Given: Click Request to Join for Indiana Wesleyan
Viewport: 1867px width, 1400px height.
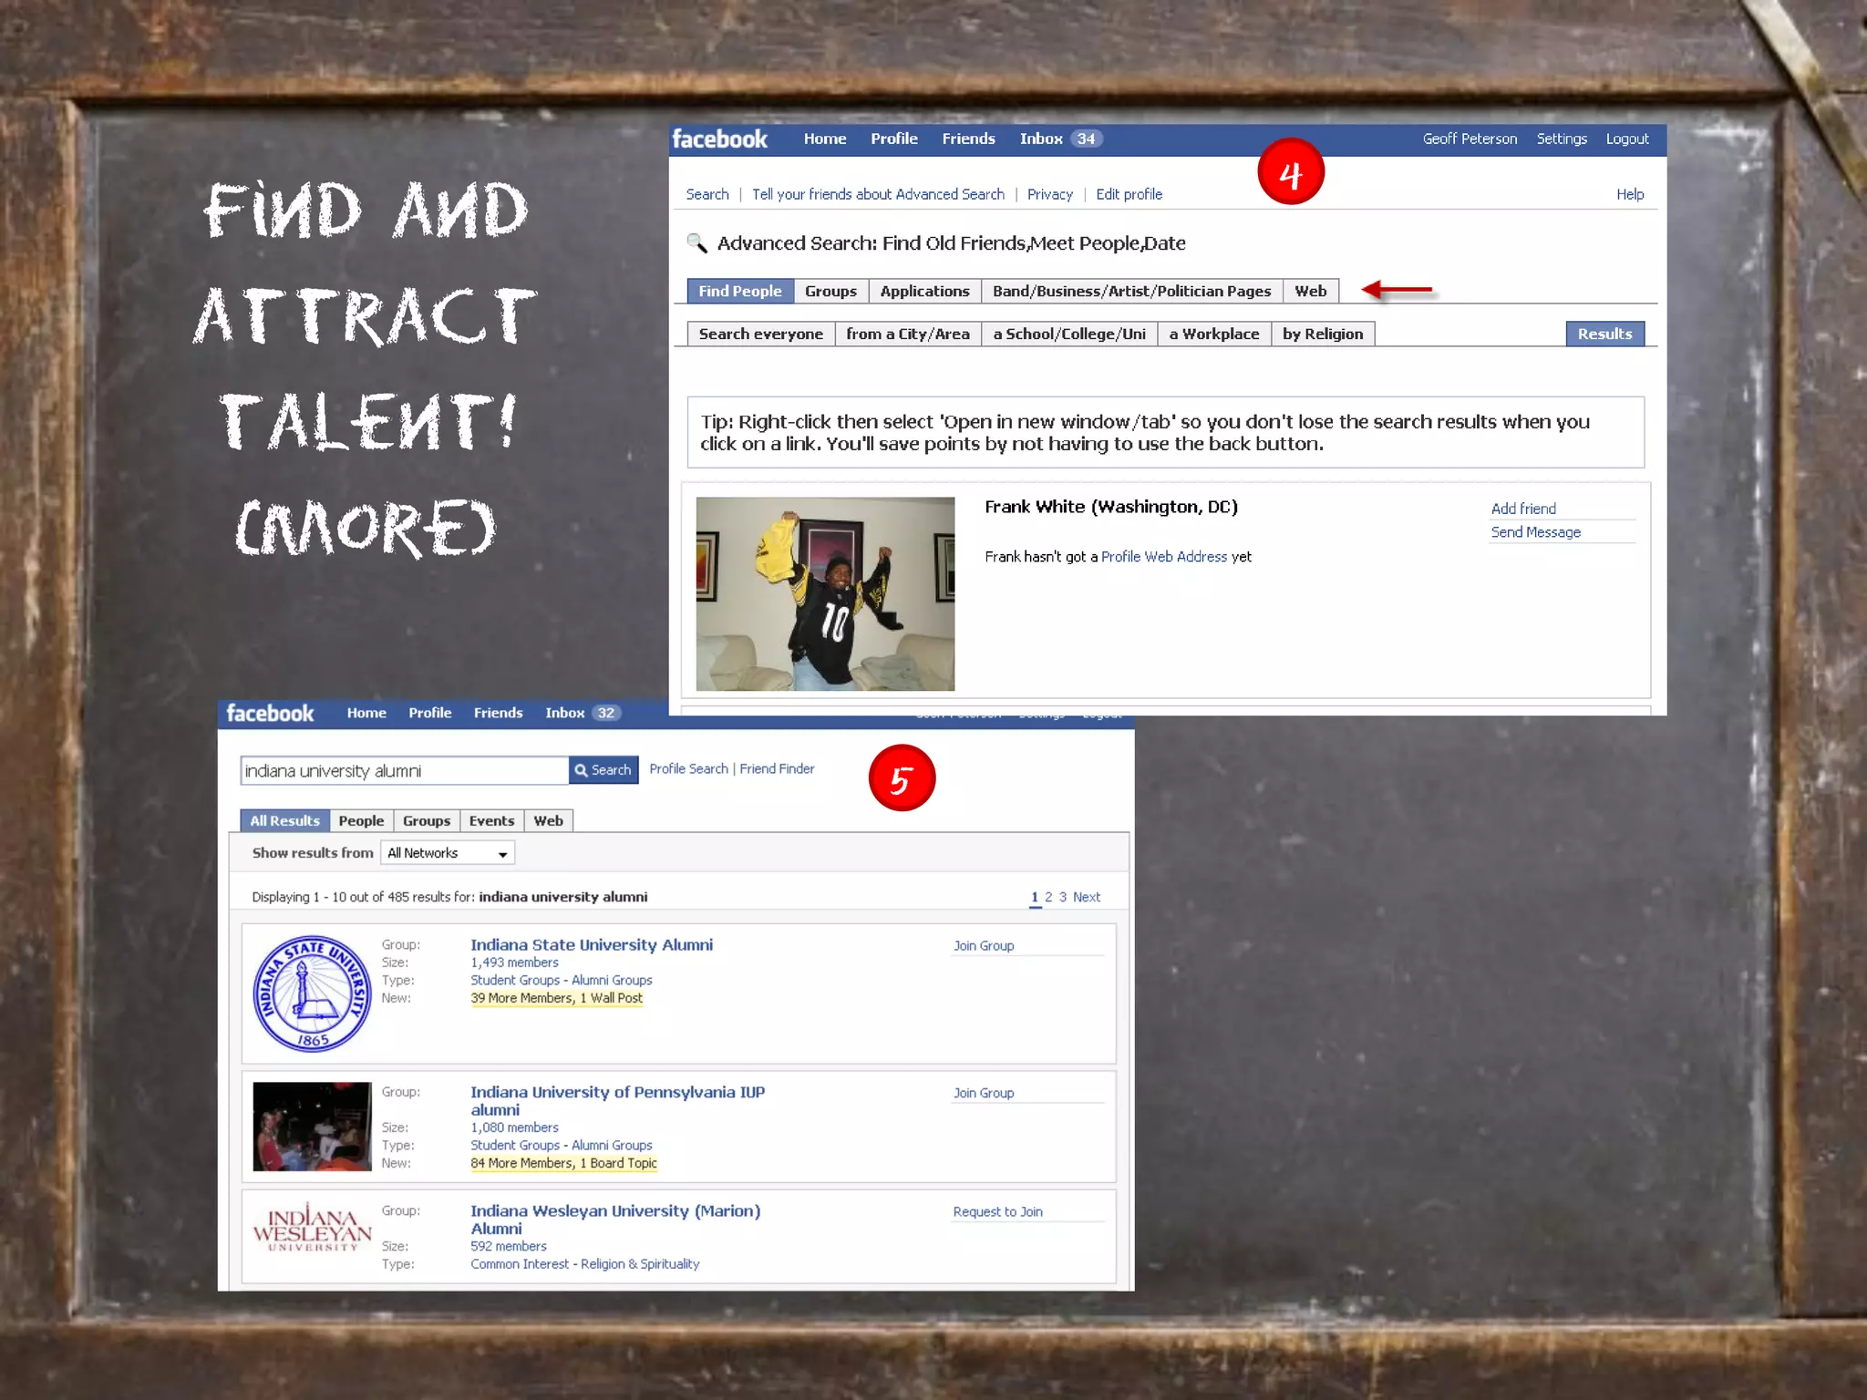Looking at the screenshot, I should [x=997, y=1211].
